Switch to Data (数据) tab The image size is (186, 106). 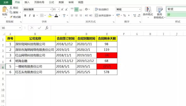coord(61,2)
